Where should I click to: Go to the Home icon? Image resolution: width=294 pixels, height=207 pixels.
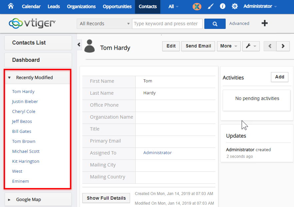coord(11,6)
